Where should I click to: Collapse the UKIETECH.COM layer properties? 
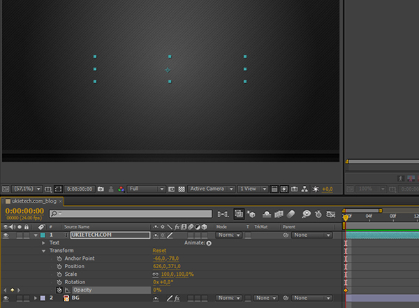point(36,235)
